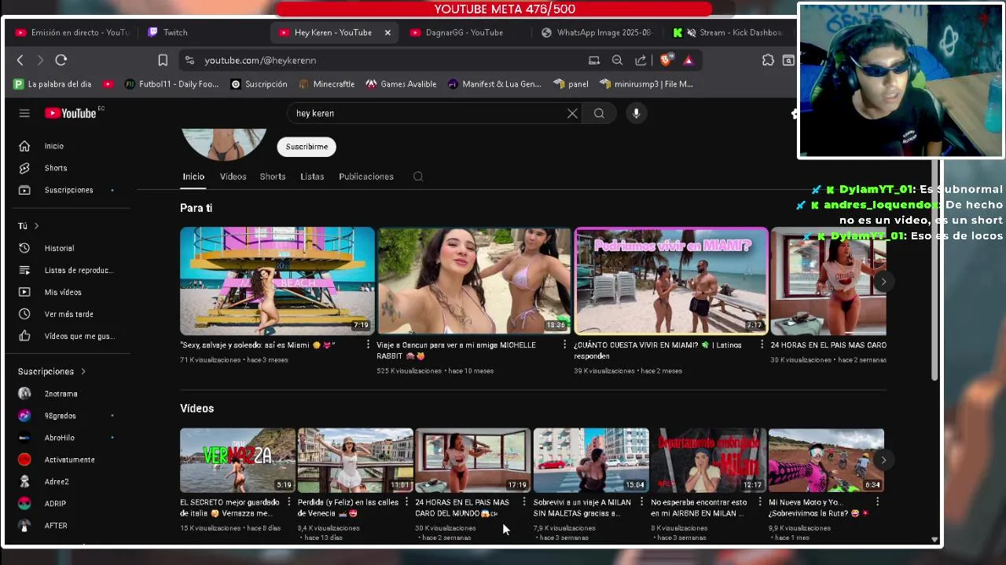Image resolution: width=1006 pixels, height=565 pixels.
Task: Open options for ¿Cuánto cuesta vivir en Miami? video
Action: click(762, 345)
